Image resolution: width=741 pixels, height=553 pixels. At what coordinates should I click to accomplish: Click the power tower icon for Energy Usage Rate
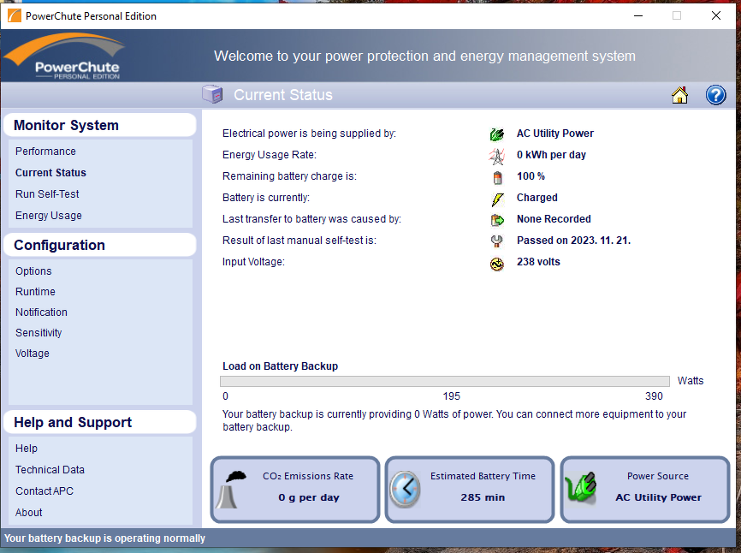[x=496, y=156]
